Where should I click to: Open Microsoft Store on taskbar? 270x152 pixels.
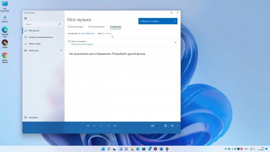pos(144,149)
